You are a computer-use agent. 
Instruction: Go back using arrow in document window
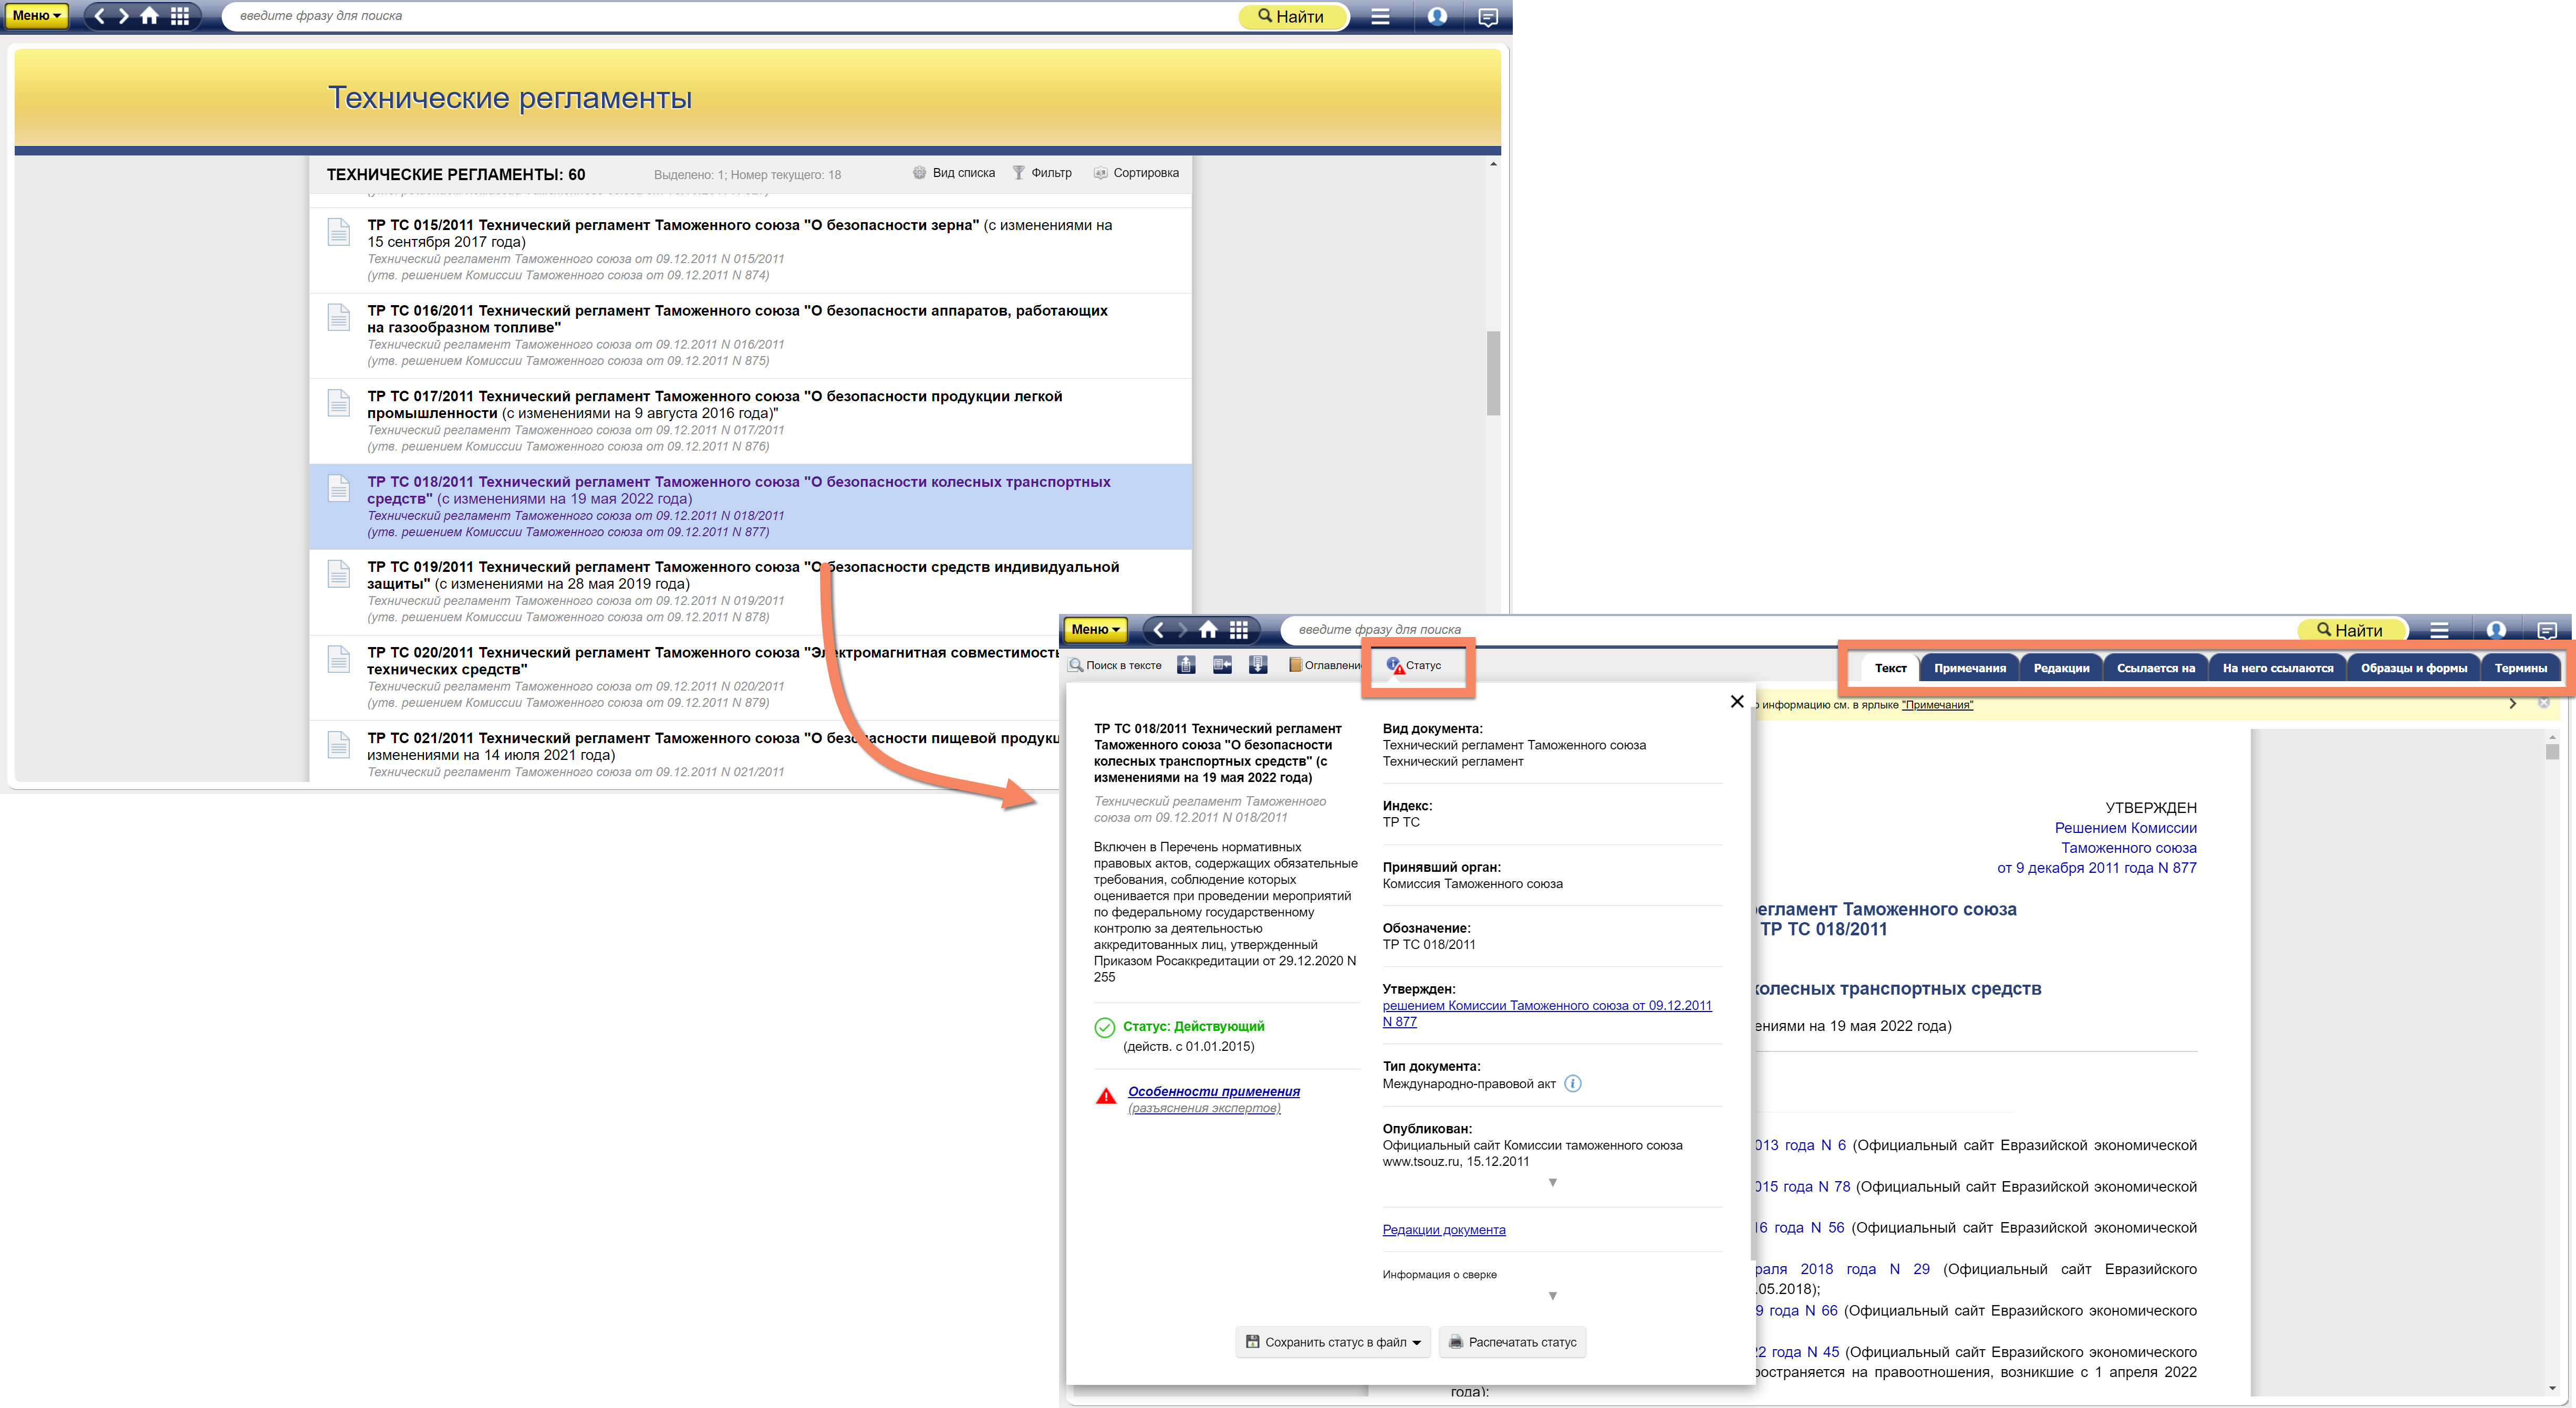[x=1158, y=630]
